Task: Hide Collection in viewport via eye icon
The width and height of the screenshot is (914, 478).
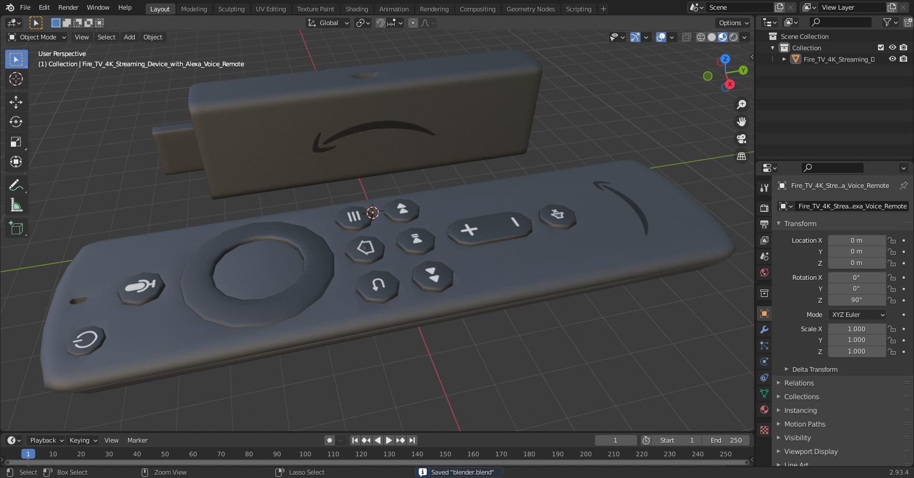Action: tap(892, 47)
